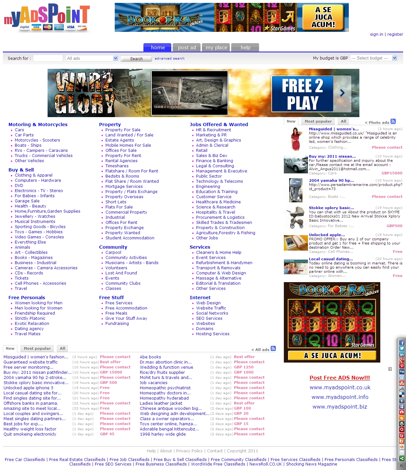Share page via LinkedIn sidebar icon
The height and width of the screenshot is (470, 406).
tap(402, 354)
